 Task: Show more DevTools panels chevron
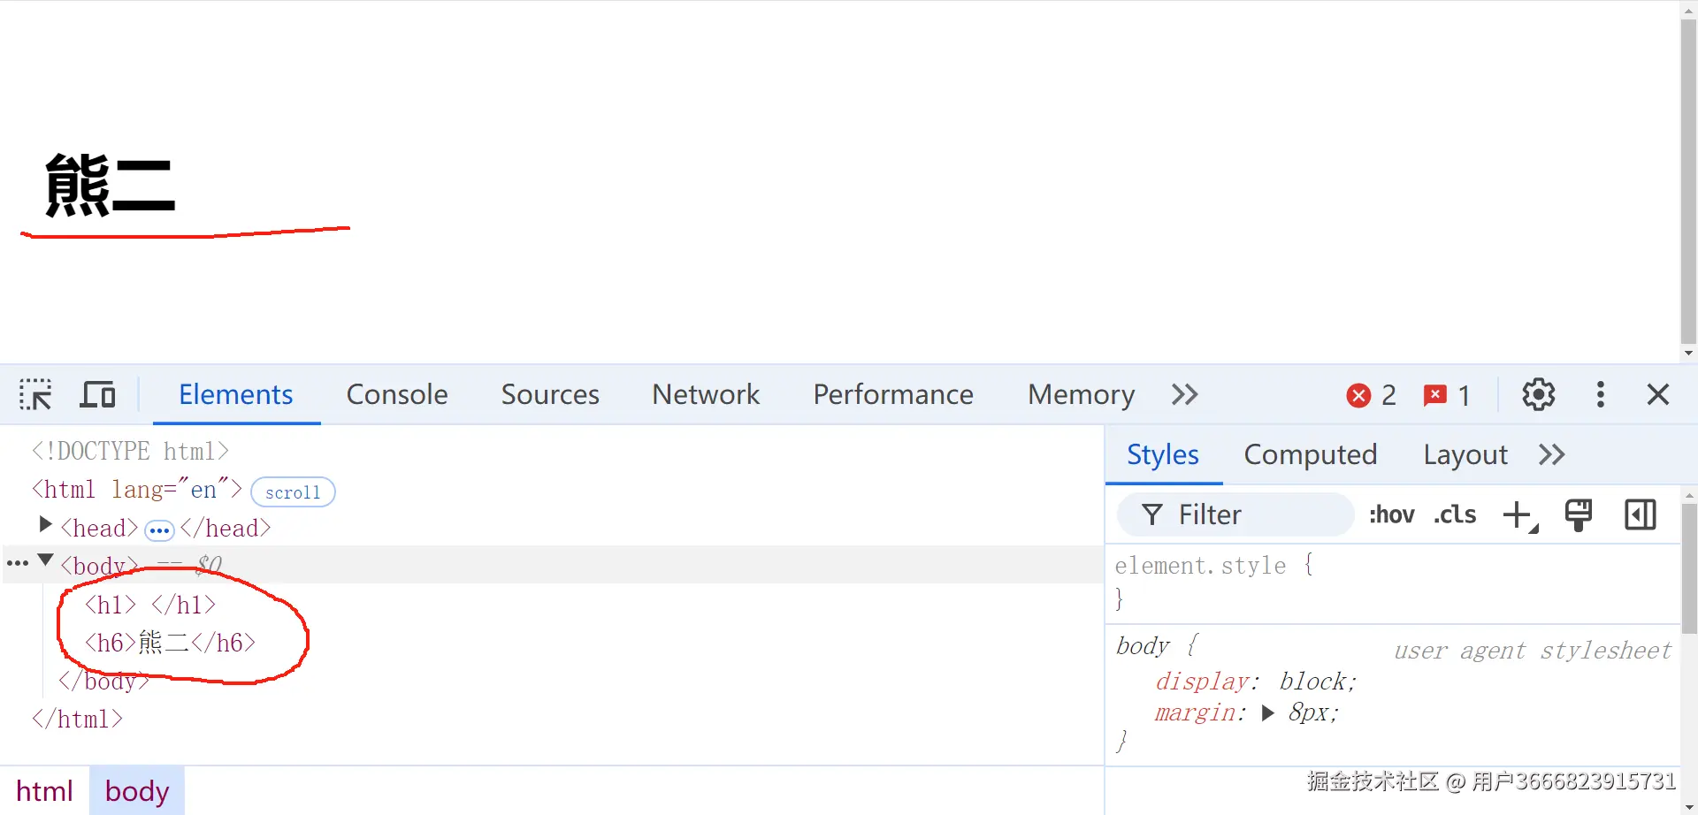(x=1184, y=394)
